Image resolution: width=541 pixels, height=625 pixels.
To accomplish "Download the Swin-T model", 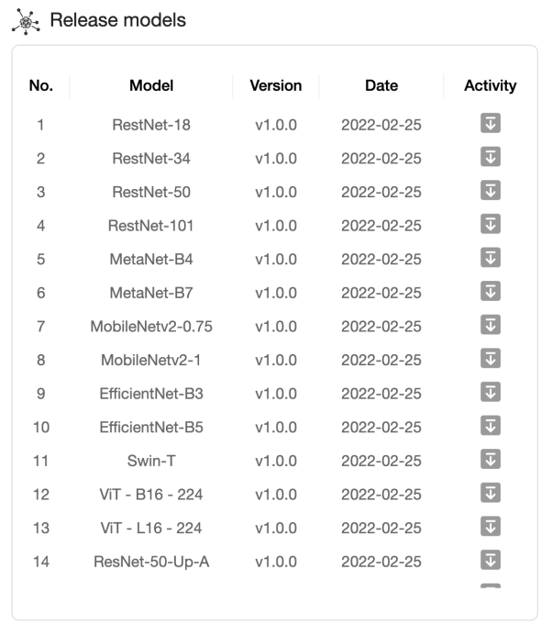I will click(491, 459).
